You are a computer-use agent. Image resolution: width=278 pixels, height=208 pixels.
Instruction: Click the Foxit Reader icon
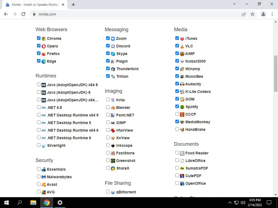(182, 153)
